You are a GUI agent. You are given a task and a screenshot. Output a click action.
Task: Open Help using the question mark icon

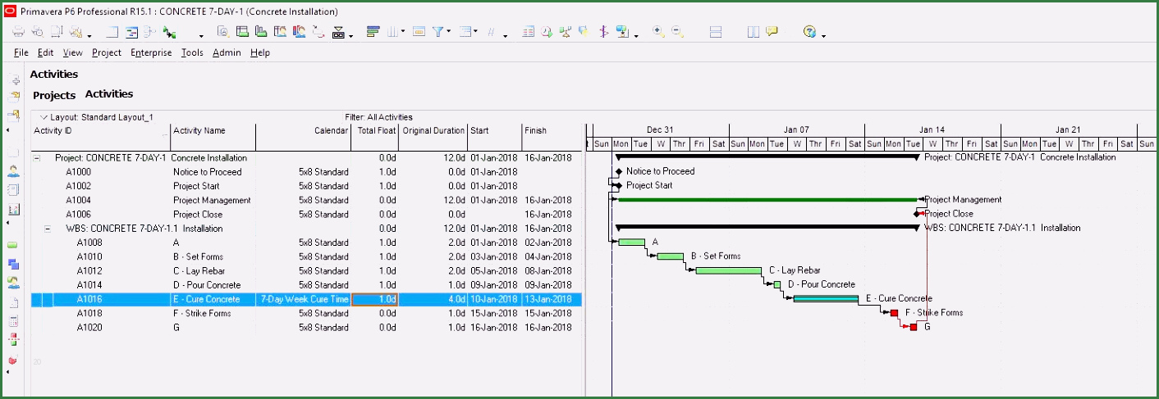click(809, 32)
